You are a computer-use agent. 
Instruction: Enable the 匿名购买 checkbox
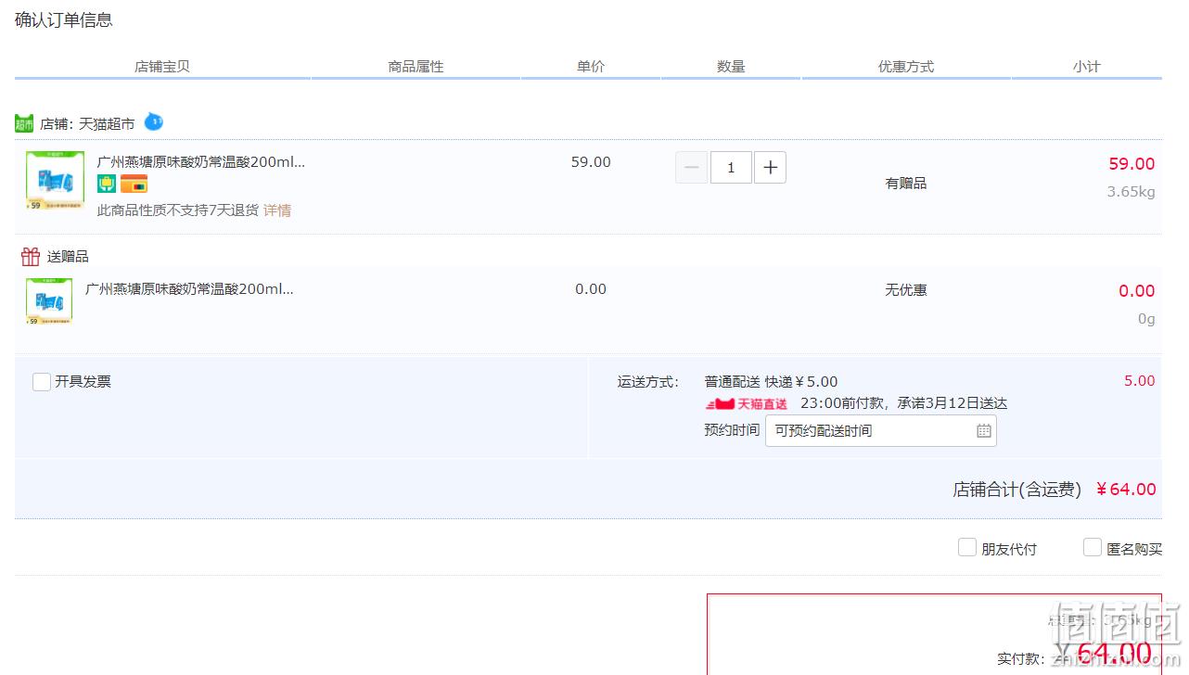[1093, 547]
